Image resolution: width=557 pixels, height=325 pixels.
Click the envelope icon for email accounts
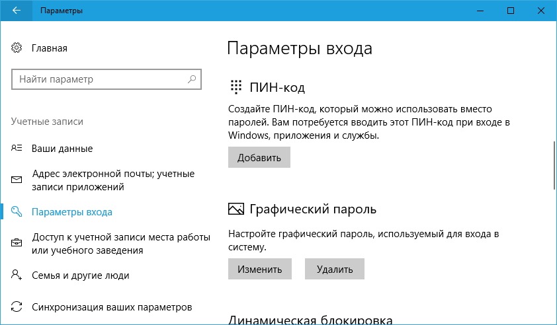(x=17, y=180)
